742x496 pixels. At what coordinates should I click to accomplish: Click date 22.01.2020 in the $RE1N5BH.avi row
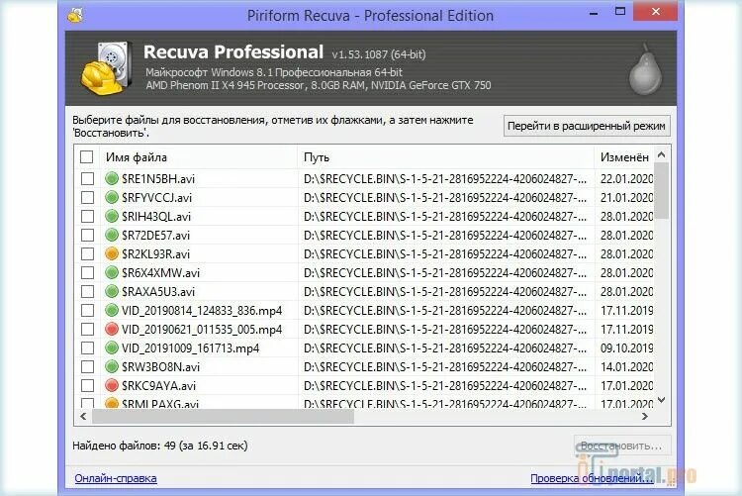pos(626,179)
